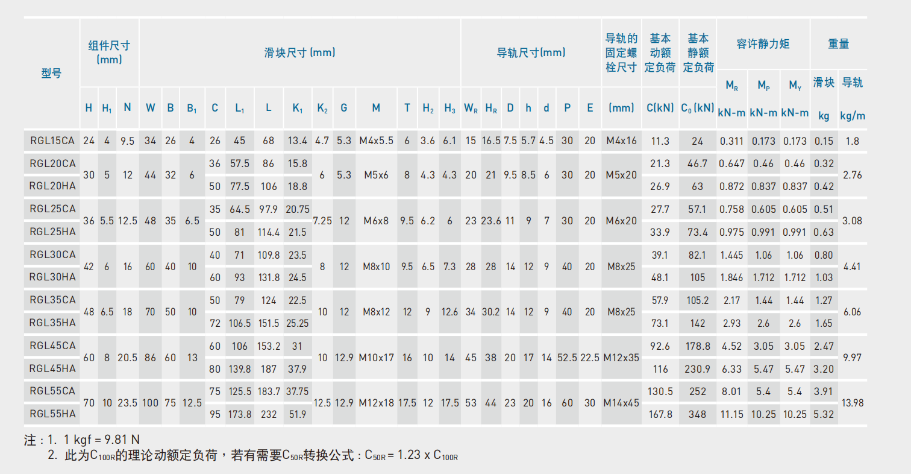
Task: Click the 组件尺寸 (mm) header
Action: pyautogui.click(x=109, y=52)
